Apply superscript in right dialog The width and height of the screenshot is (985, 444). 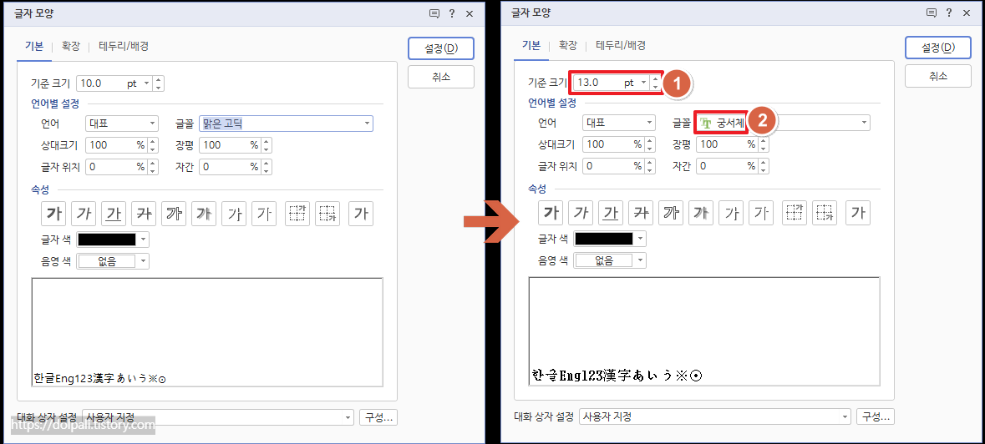click(794, 213)
